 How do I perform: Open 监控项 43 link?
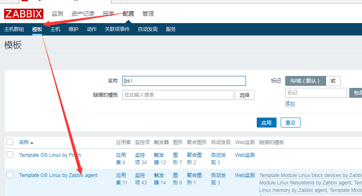tap(141, 179)
